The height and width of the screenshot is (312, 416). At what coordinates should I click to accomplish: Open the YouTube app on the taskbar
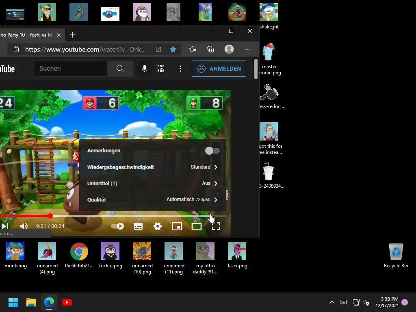click(x=67, y=302)
